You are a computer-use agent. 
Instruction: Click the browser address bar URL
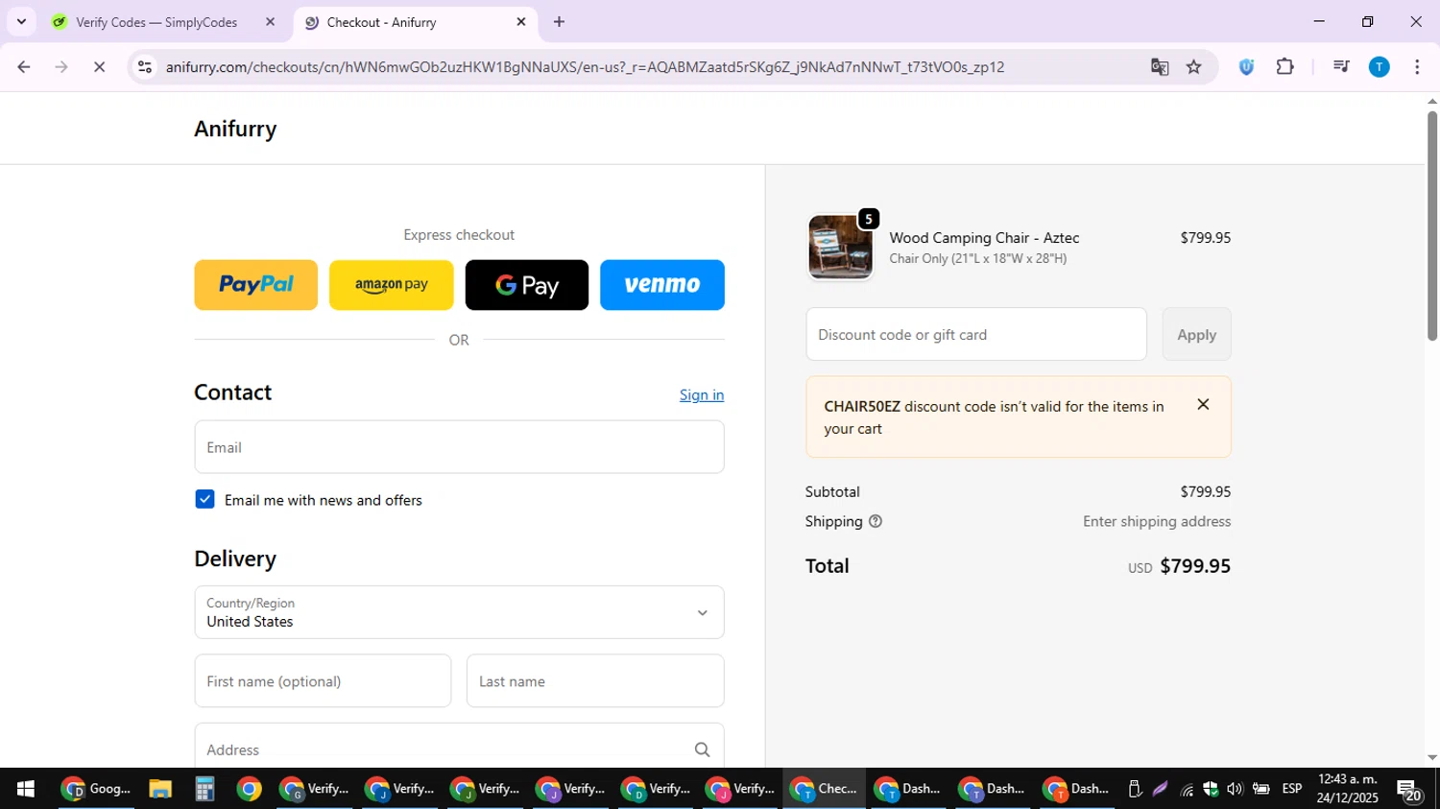tap(585, 67)
